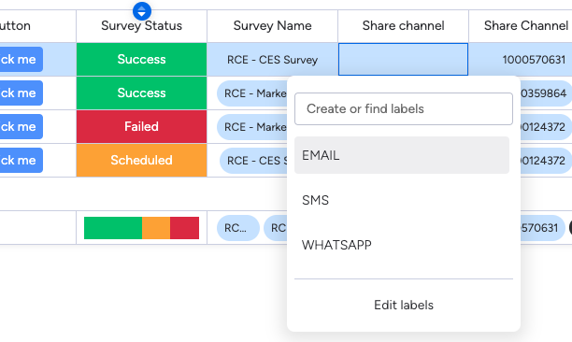Screen dimensions: 572x342
Task: Click the red segment of status summary bar
Action: tap(184, 228)
